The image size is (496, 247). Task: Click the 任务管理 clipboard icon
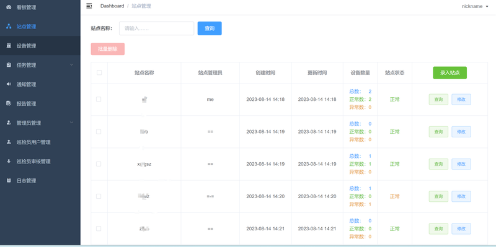[9, 65]
